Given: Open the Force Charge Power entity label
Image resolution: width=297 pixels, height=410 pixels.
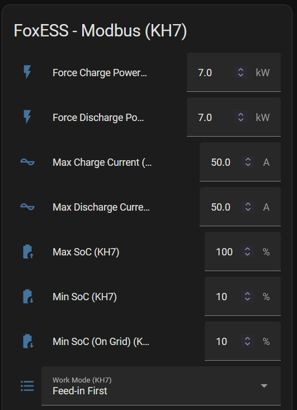Looking at the screenshot, I should pyautogui.click(x=100, y=73).
